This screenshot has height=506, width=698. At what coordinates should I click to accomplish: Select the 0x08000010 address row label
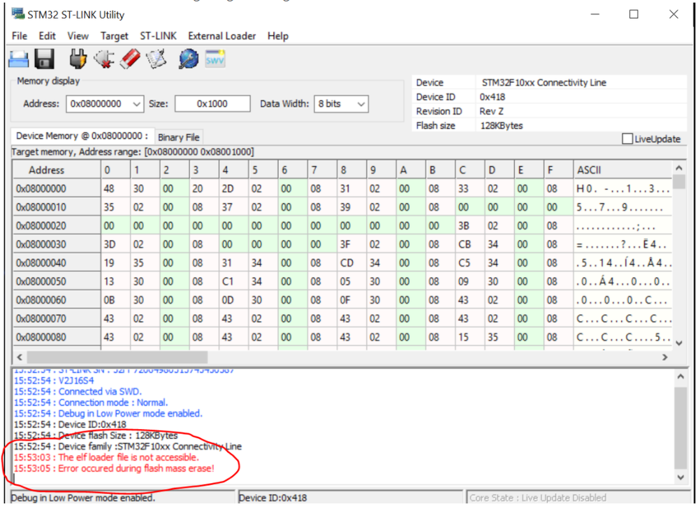57,207
